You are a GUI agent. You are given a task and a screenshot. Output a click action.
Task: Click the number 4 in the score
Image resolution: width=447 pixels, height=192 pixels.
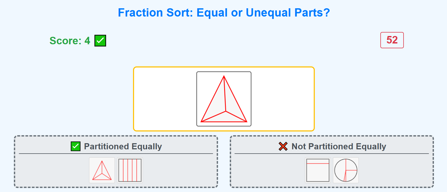(87, 41)
